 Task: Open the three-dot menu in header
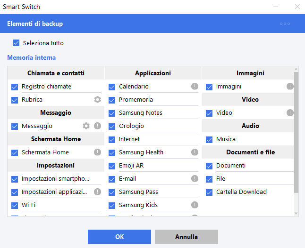coord(285,24)
